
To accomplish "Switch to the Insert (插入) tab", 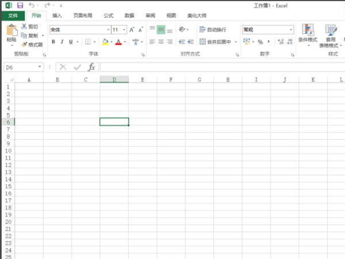I will point(57,16).
